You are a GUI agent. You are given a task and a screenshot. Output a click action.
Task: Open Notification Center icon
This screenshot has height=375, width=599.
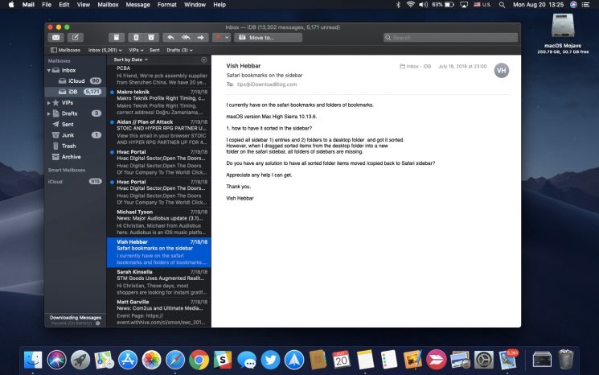pos(585,5)
